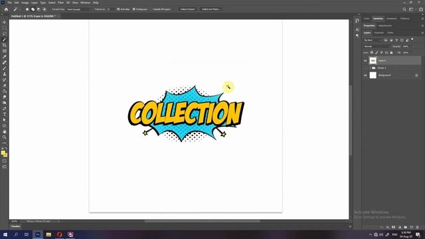Select the History Brush tool
Screen dimensions: 425x239
click(x=5, y=80)
